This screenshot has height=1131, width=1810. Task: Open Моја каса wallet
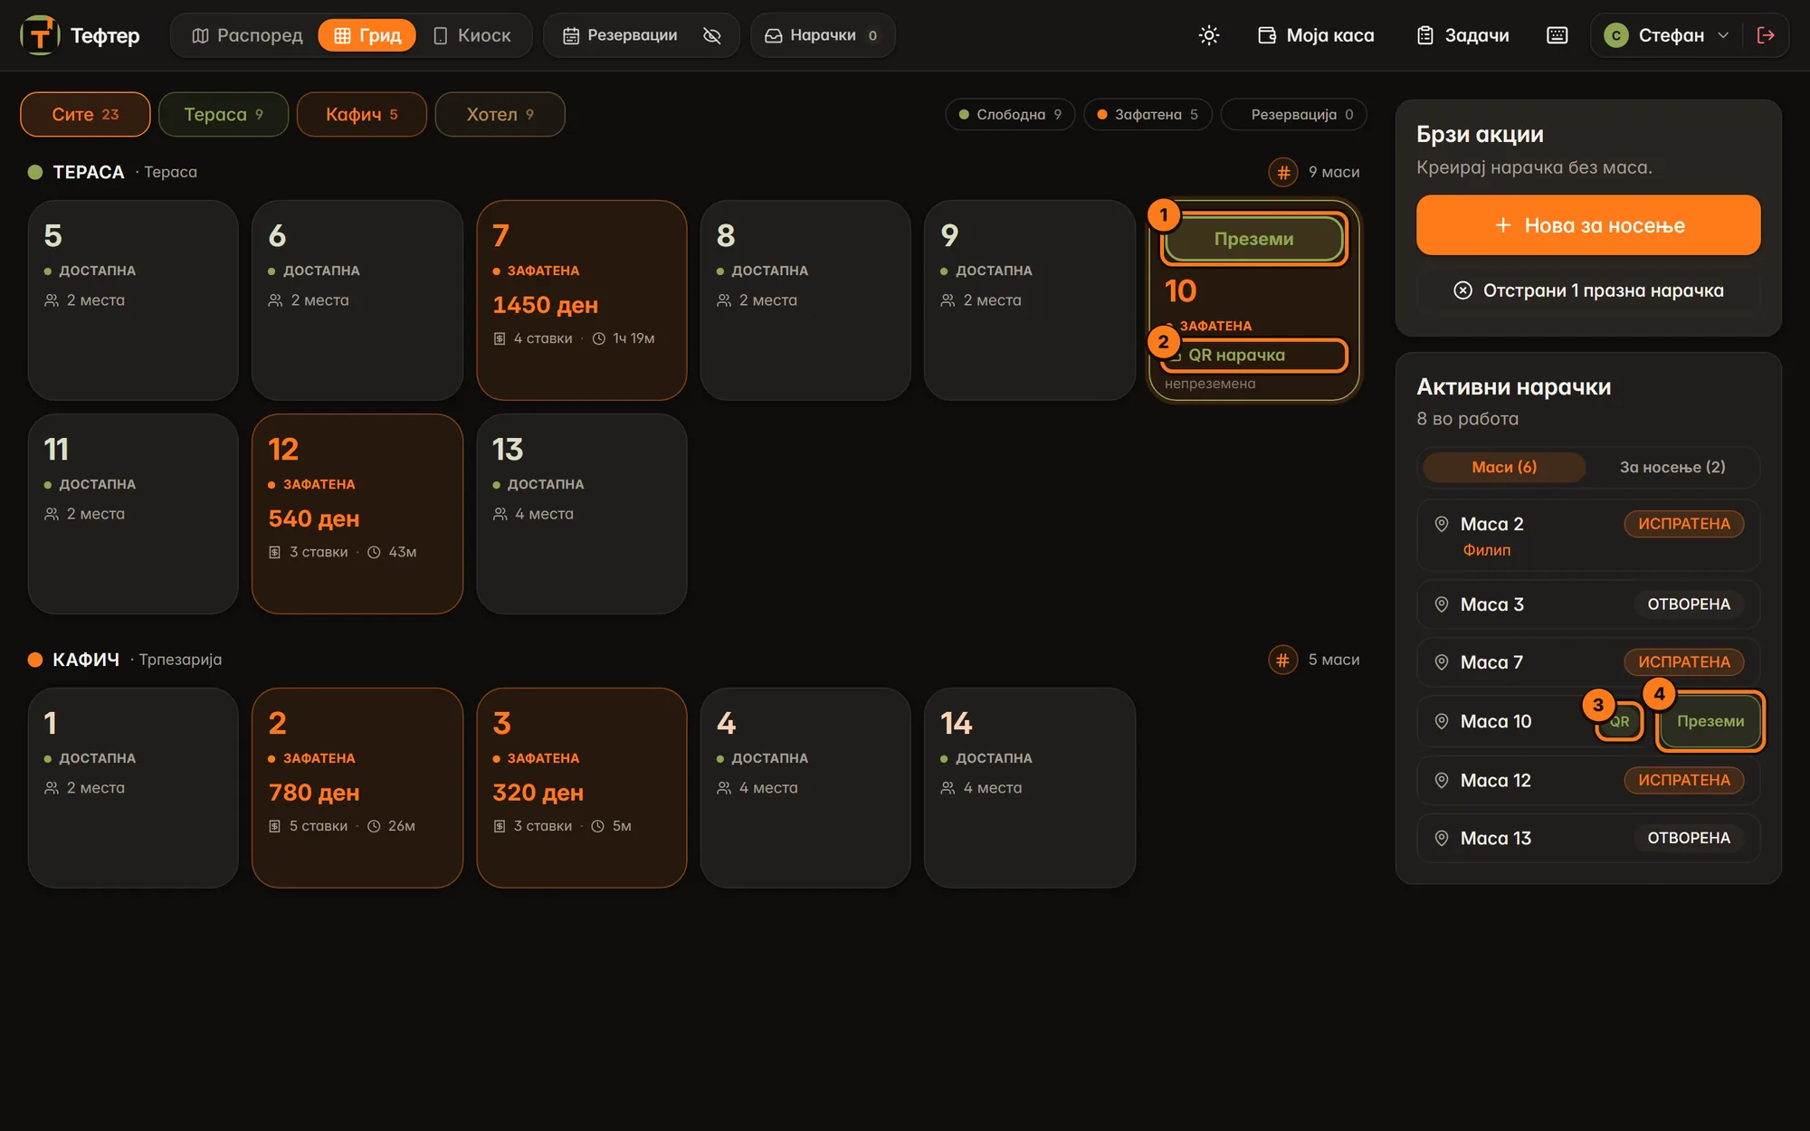(x=1316, y=35)
